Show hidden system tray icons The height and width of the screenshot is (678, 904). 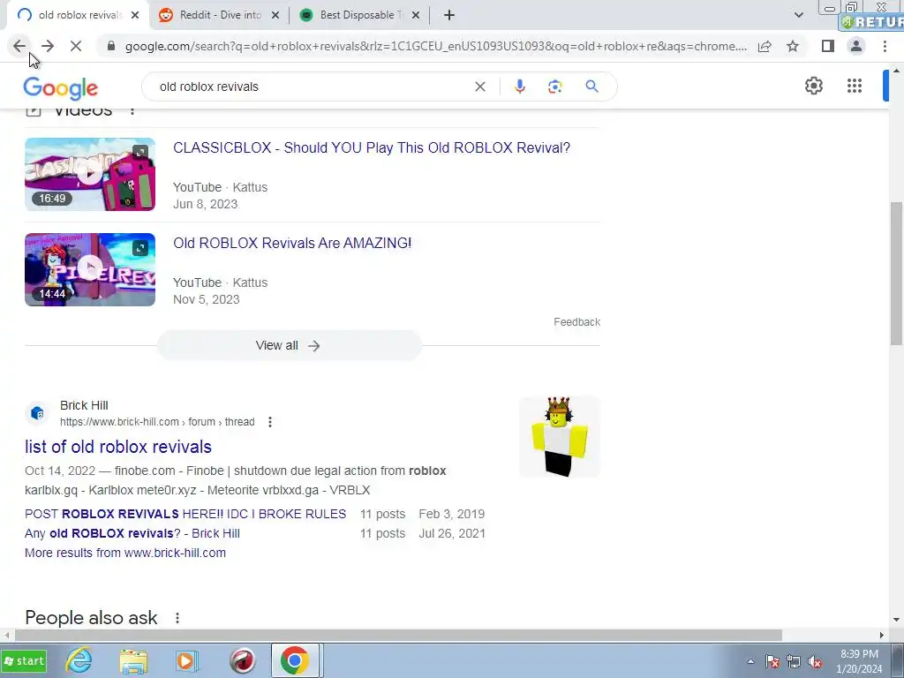click(x=750, y=661)
